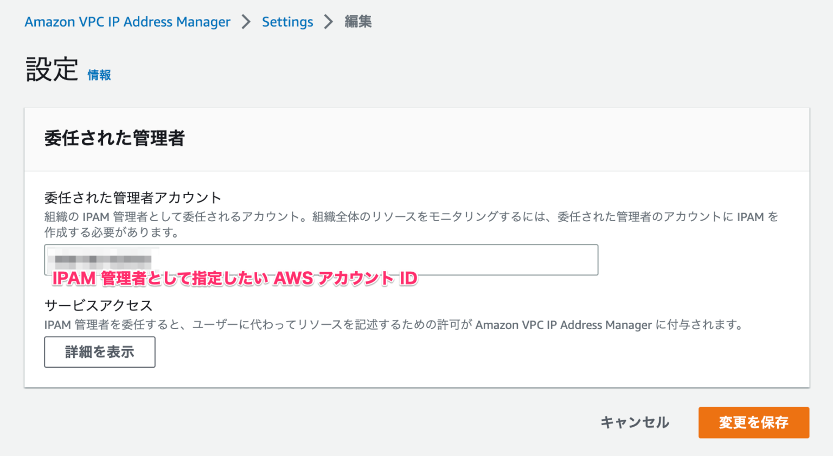Viewport: 833px width, 456px height.
Task: Select the 編集 breadcrumb entry
Action: [357, 22]
